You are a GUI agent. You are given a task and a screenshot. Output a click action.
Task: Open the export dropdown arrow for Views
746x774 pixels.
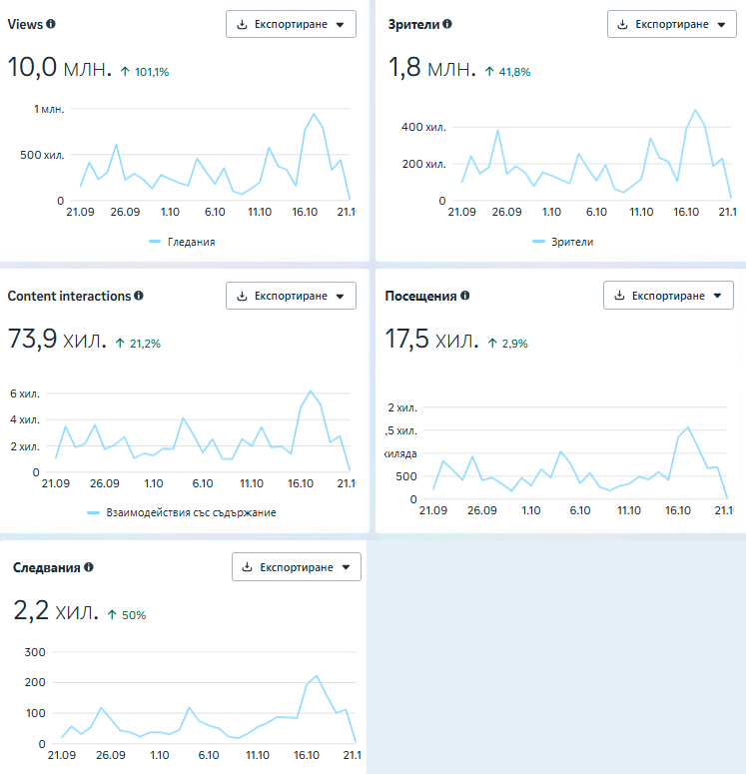[x=341, y=25]
